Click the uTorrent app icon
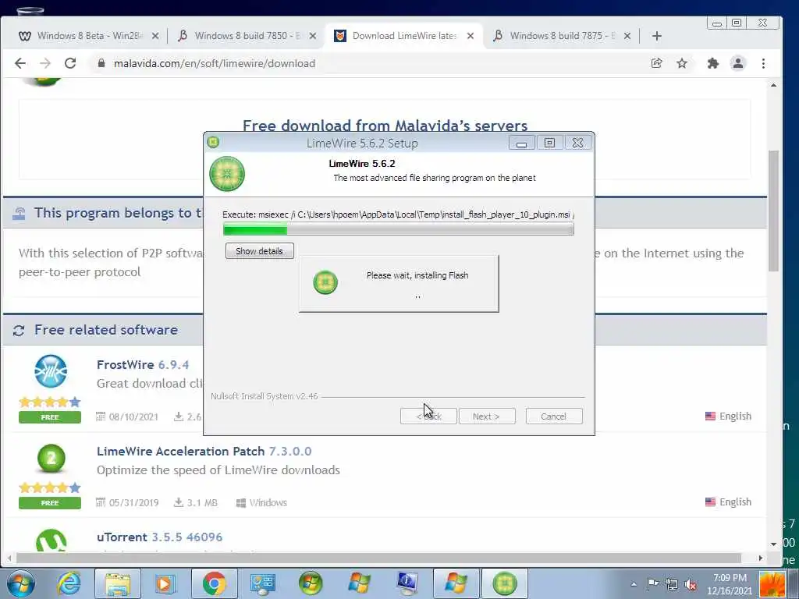The image size is (799, 599). pos(51,541)
